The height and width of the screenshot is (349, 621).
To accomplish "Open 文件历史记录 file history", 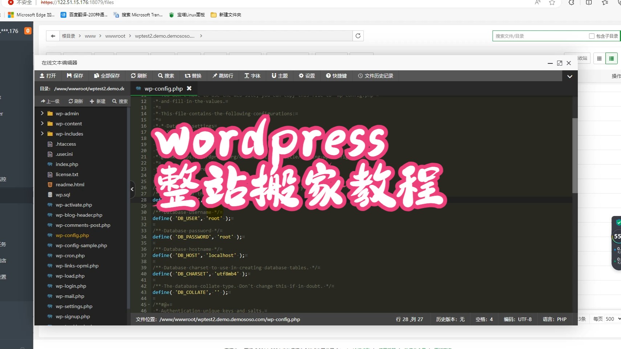I will pos(375,76).
